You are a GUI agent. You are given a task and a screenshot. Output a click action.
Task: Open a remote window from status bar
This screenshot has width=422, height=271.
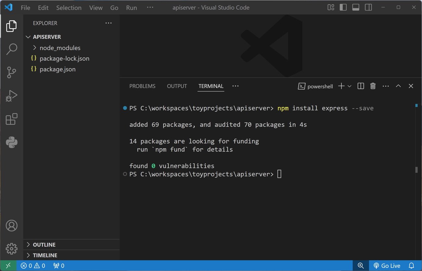click(8, 265)
